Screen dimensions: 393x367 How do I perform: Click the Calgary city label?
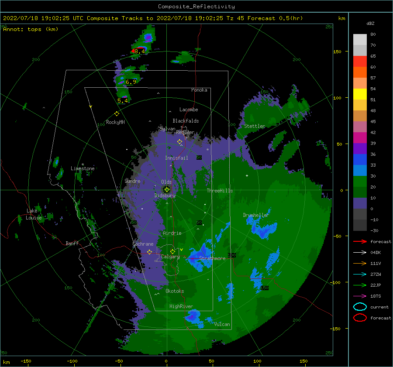tap(170, 257)
